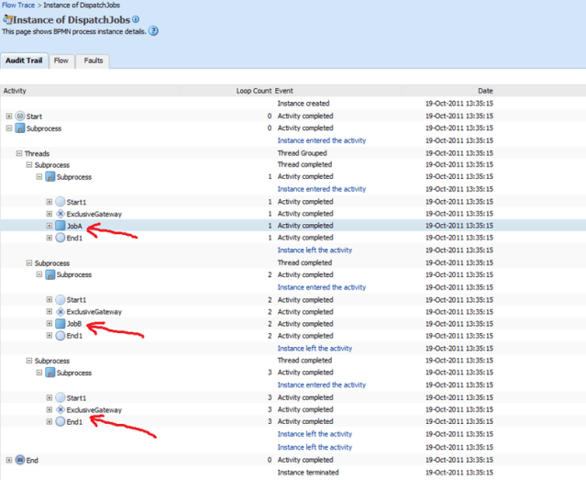
Task: Expand the JobA tree node
Action: pyautogui.click(x=50, y=226)
